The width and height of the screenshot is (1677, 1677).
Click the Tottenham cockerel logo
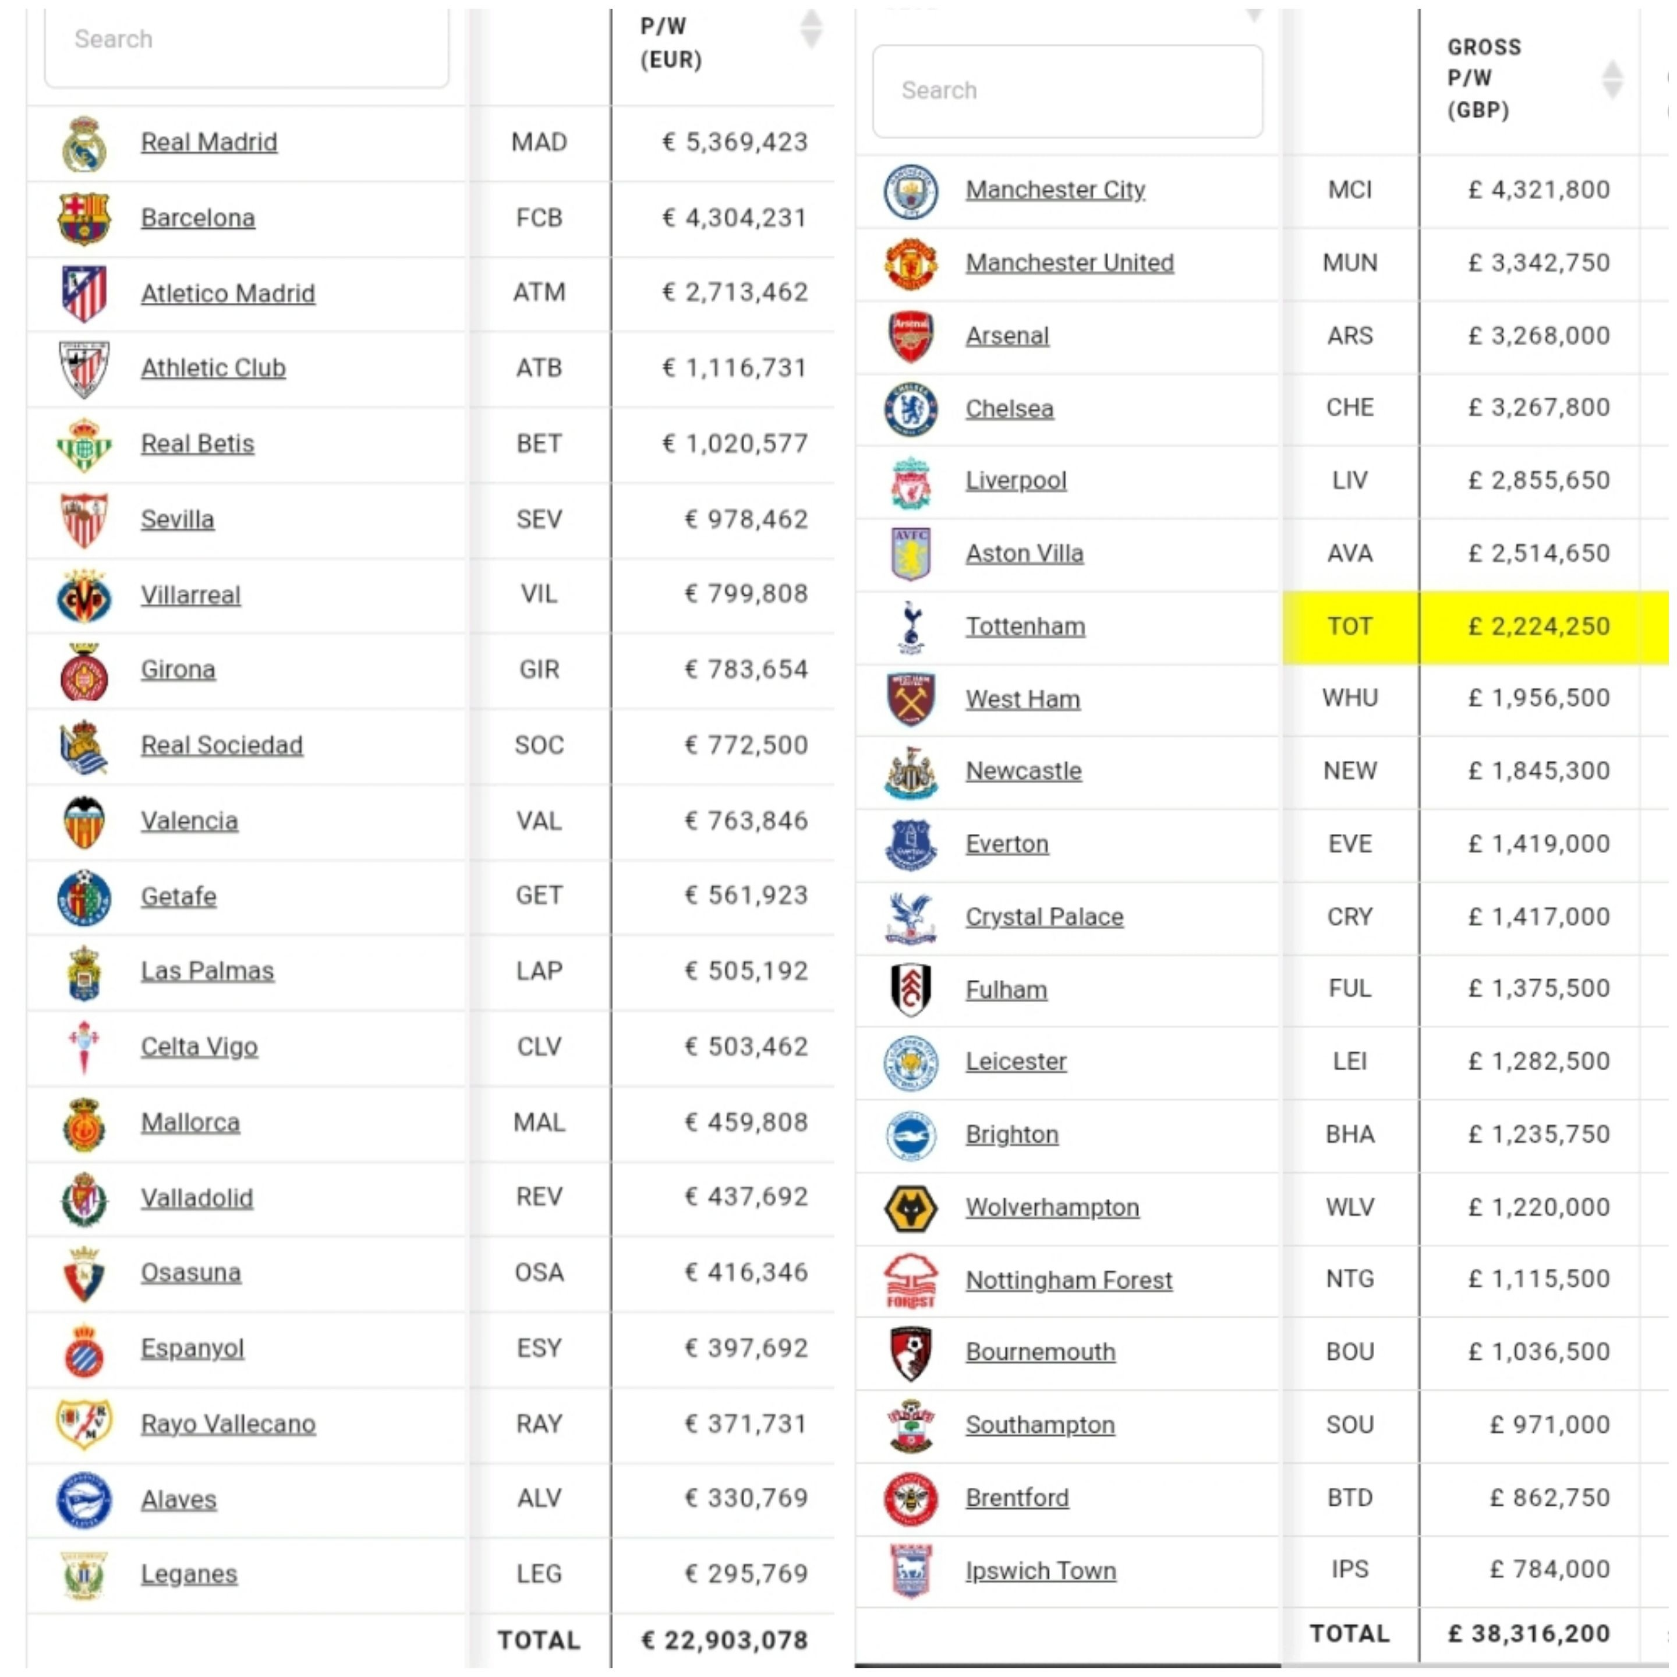911,628
